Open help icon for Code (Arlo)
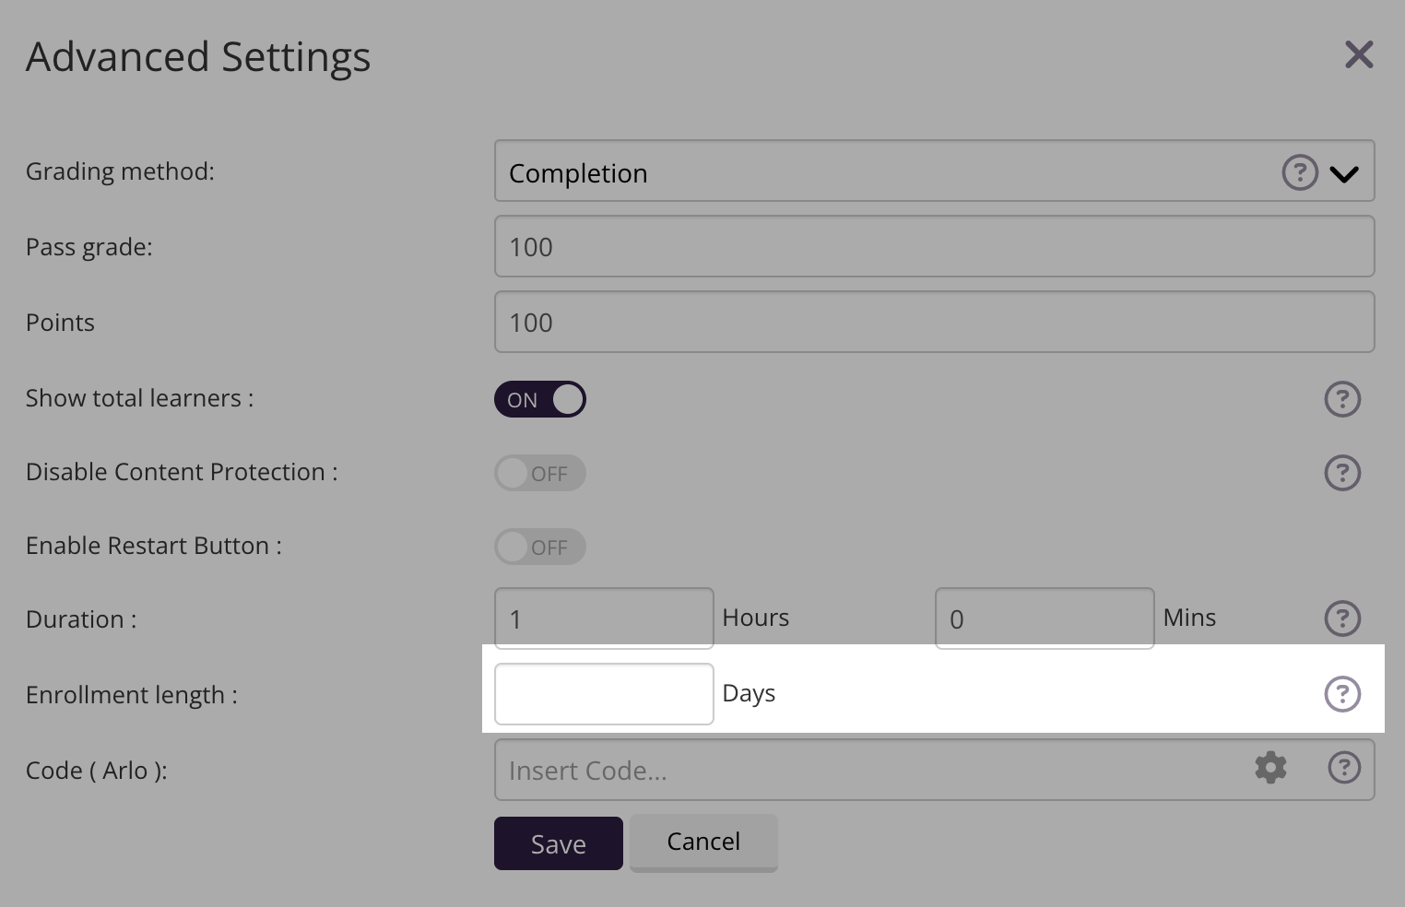The width and height of the screenshot is (1405, 907). pyautogui.click(x=1343, y=768)
